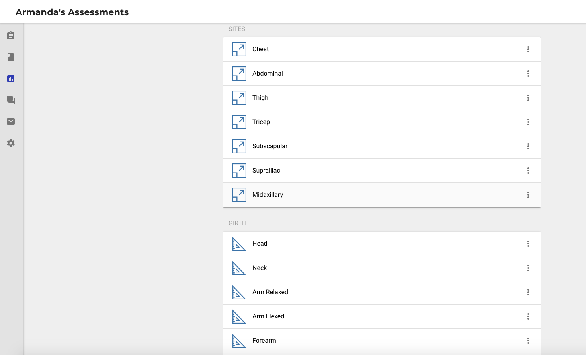The image size is (586, 355).
Task: Select the Tricep site label
Action: (x=261, y=122)
